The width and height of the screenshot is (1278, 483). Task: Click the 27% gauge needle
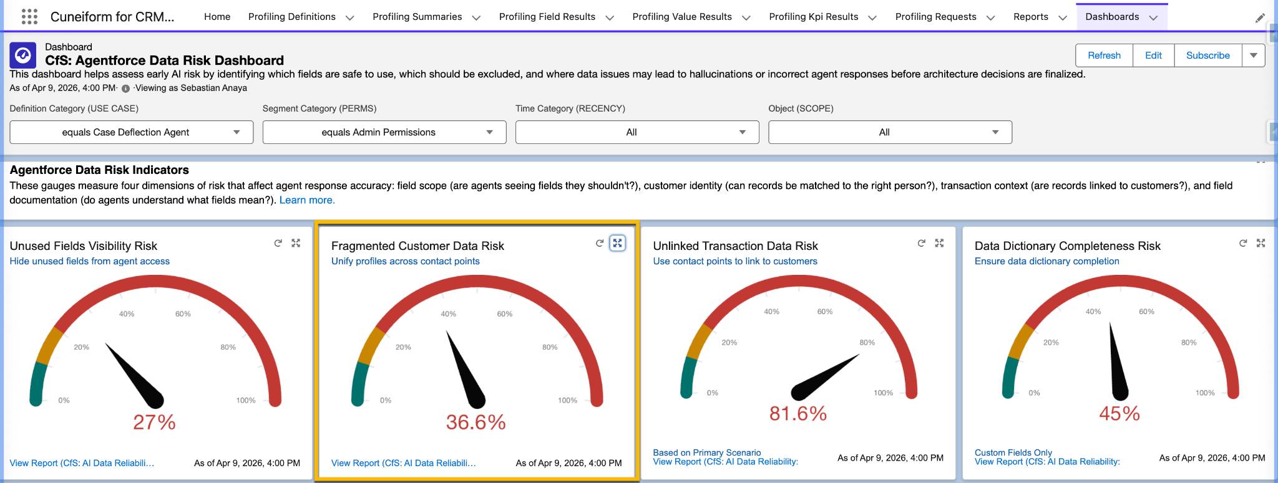pos(135,376)
